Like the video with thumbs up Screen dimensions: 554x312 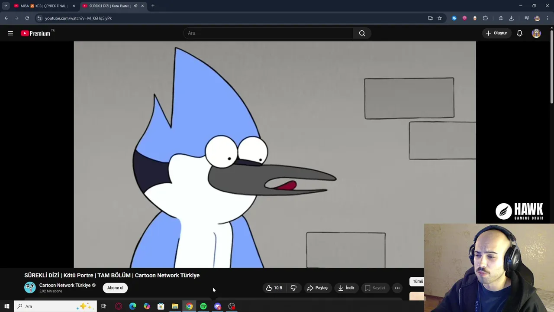click(x=274, y=288)
